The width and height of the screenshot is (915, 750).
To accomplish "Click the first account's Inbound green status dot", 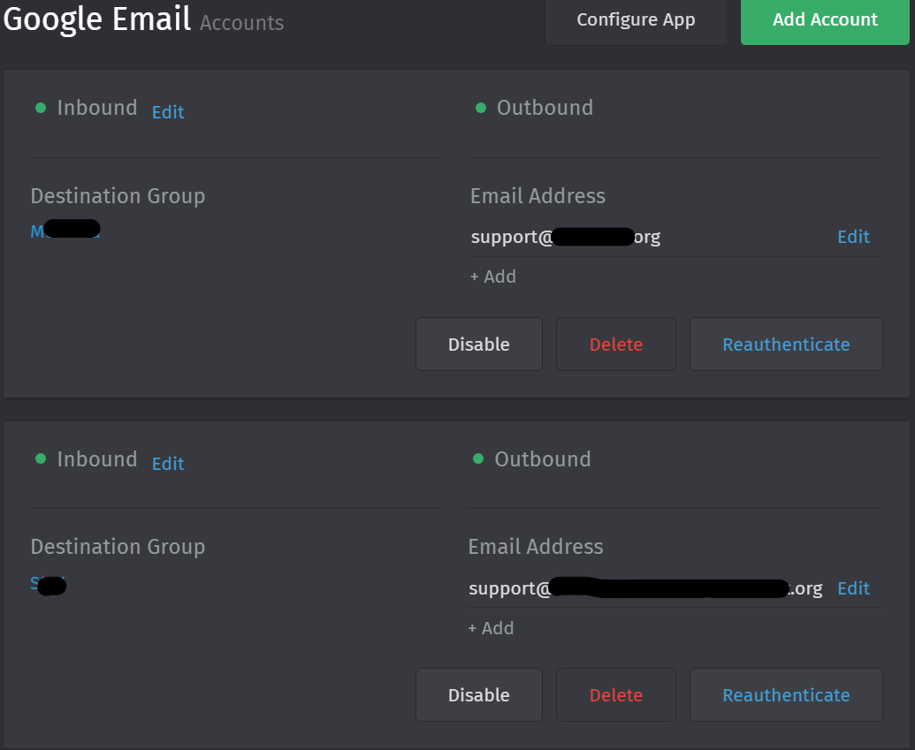I will pyautogui.click(x=41, y=108).
